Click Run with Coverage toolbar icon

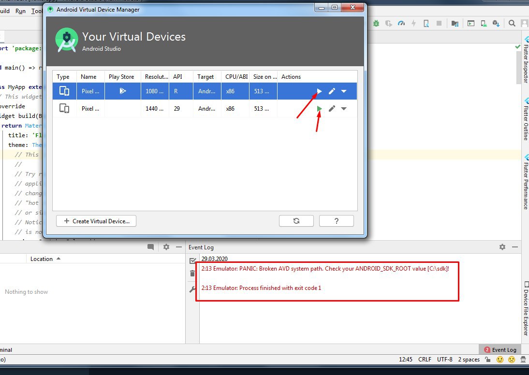[389, 23]
